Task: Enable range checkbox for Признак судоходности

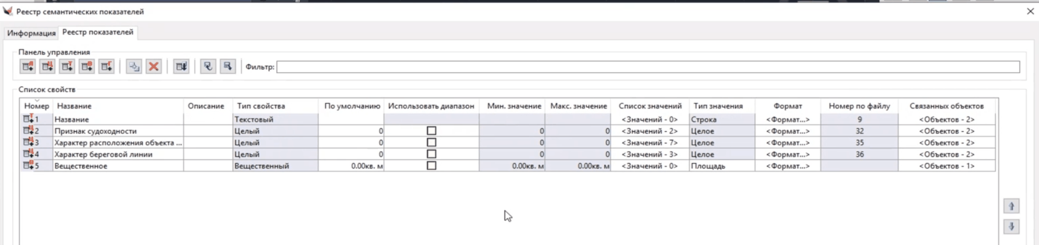Action: (431, 131)
